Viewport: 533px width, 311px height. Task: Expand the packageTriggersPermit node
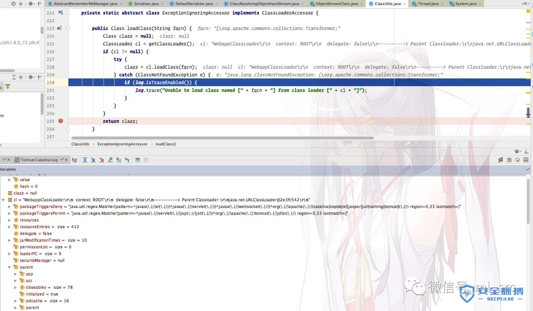click(9, 213)
